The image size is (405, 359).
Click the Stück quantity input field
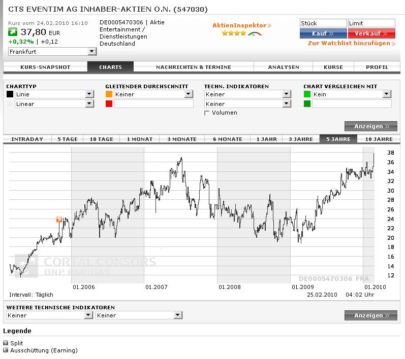point(323,23)
